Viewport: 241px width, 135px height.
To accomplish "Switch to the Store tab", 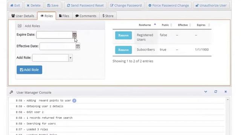I will pos(108,16).
